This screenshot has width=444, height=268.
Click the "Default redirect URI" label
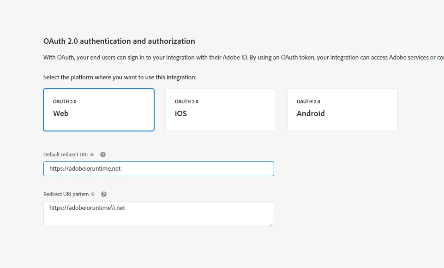pos(66,155)
